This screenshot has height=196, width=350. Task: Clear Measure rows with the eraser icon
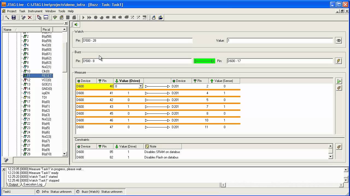[339, 88]
